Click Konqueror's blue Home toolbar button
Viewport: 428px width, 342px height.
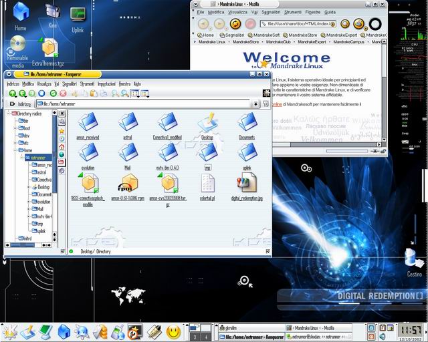(x=41, y=94)
